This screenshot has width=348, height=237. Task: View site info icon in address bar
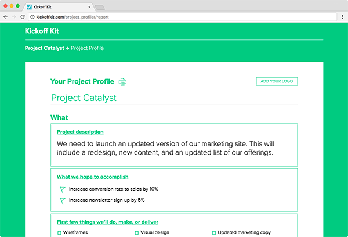click(x=32, y=17)
